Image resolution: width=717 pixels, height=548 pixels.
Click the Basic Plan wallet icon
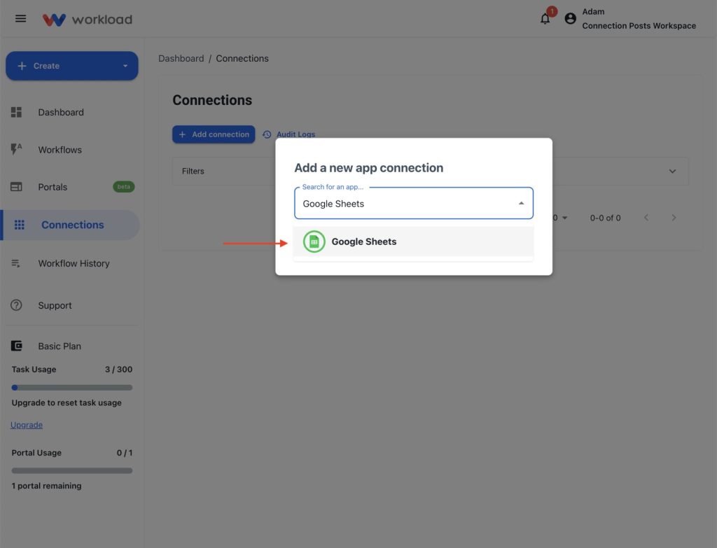(17, 346)
